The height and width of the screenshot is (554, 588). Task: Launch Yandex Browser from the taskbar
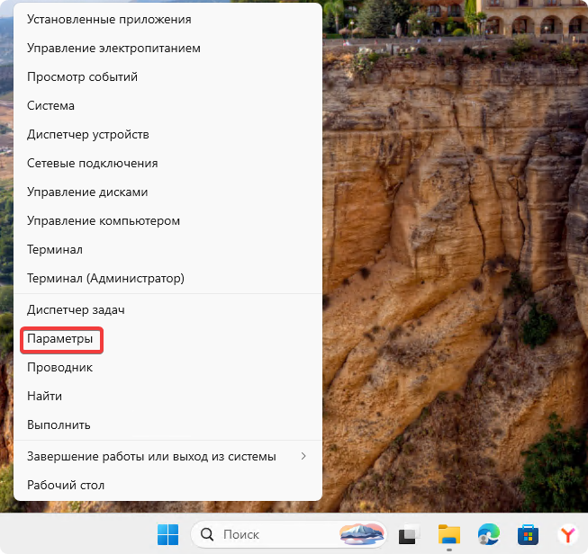click(x=567, y=534)
